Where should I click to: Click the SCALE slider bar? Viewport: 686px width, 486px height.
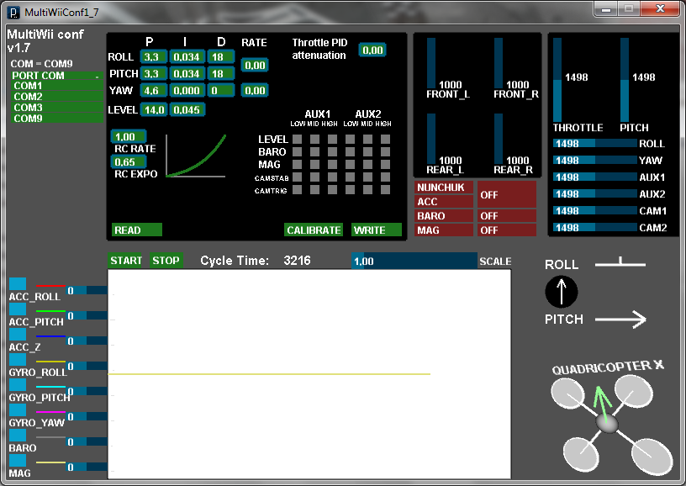tap(414, 261)
